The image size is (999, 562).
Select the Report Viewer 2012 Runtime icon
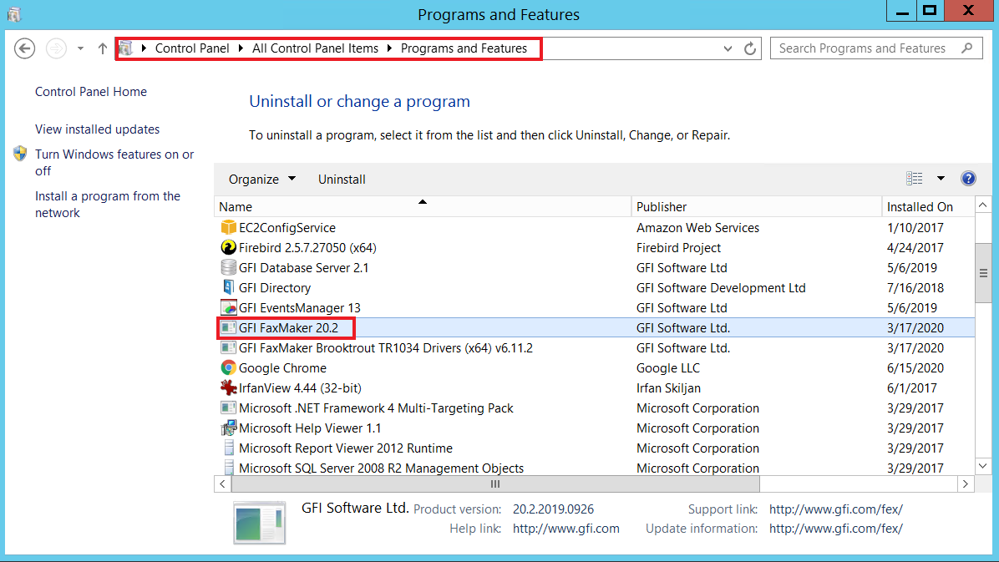pos(228,448)
